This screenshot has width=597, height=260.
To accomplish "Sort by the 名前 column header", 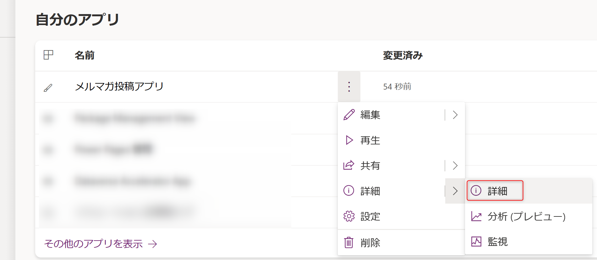I will (85, 55).
